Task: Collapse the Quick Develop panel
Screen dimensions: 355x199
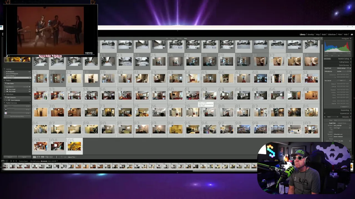Action: [x=350, y=65]
